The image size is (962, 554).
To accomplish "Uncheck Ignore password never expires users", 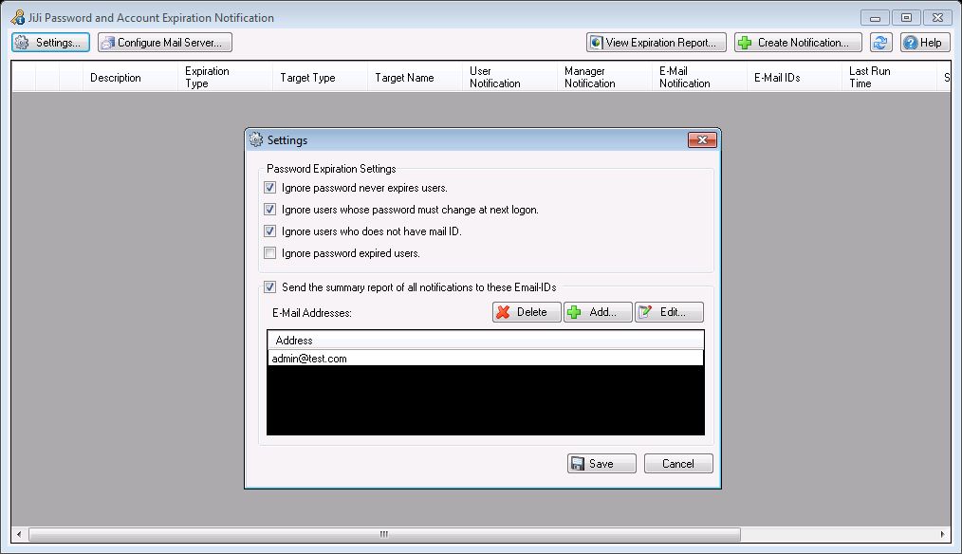I will (x=270, y=188).
